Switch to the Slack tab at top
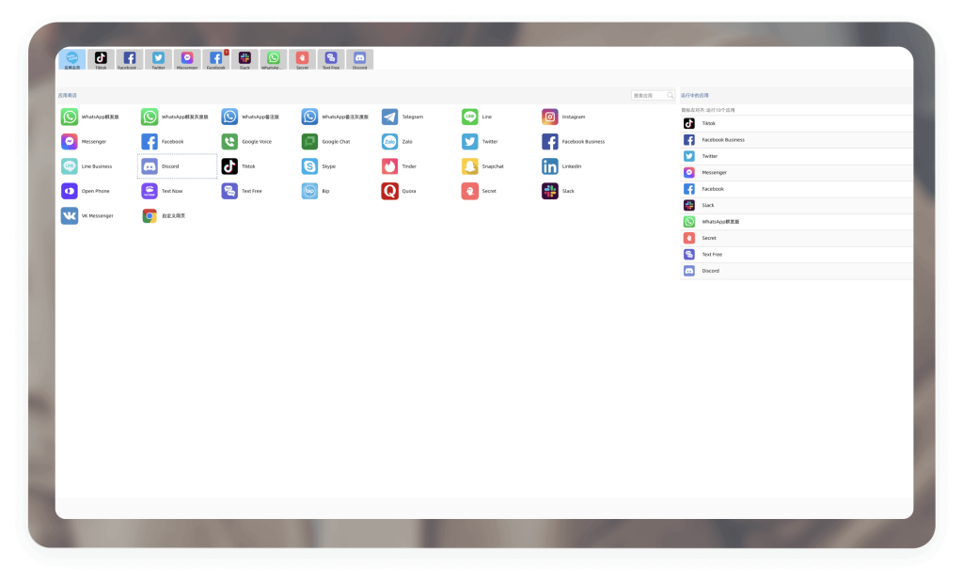Viewport: 963px width, 582px height. [245, 59]
